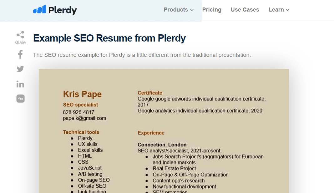
Task: Click the share icon in sidebar
Action: click(x=20, y=35)
